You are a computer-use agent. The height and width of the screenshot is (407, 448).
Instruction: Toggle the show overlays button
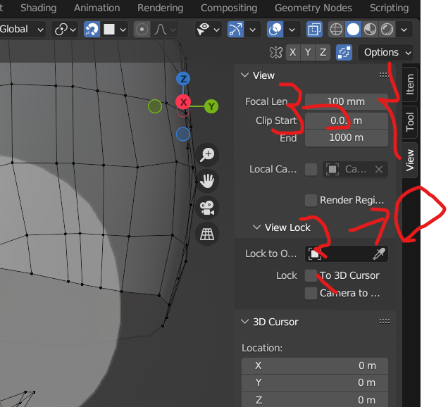(x=275, y=29)
